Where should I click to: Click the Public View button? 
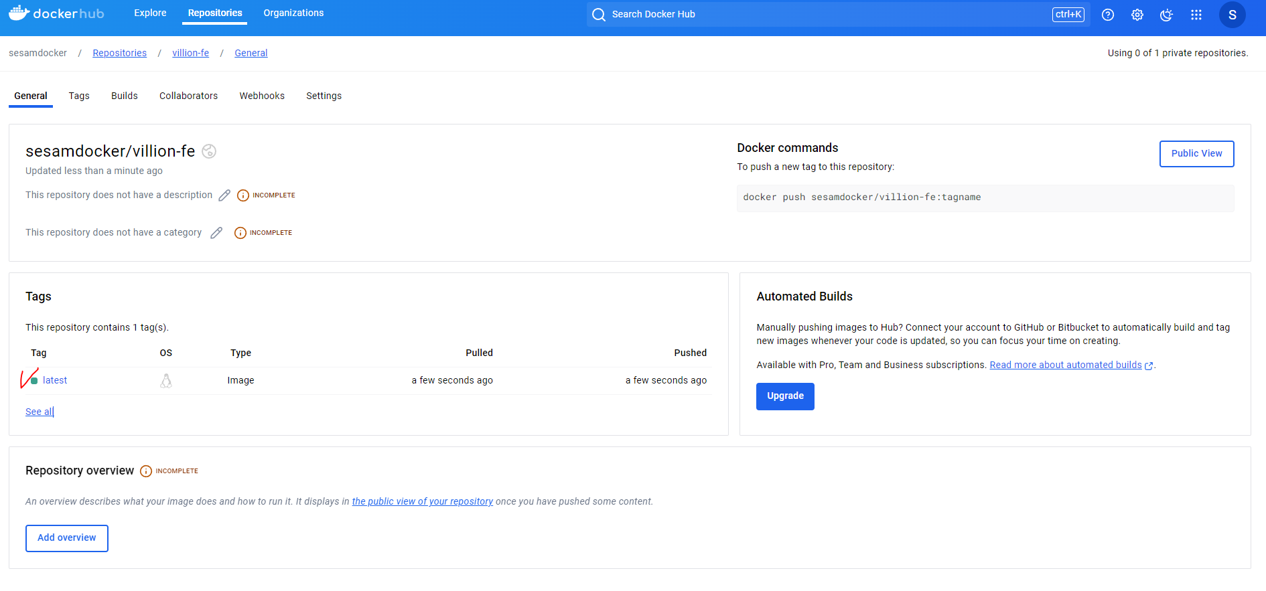coord(1196,153)
